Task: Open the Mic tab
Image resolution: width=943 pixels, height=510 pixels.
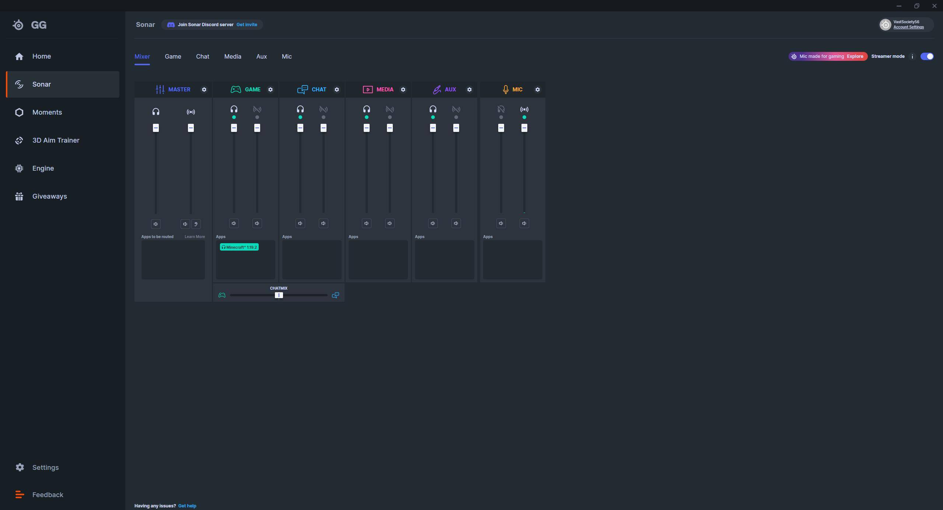Action: [286, 56]
